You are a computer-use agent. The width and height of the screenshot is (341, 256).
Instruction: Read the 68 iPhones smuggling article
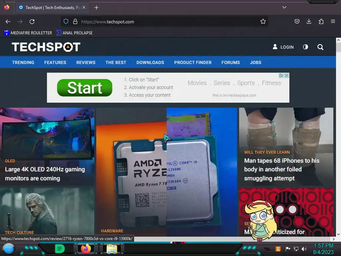(x=282, y=169)
